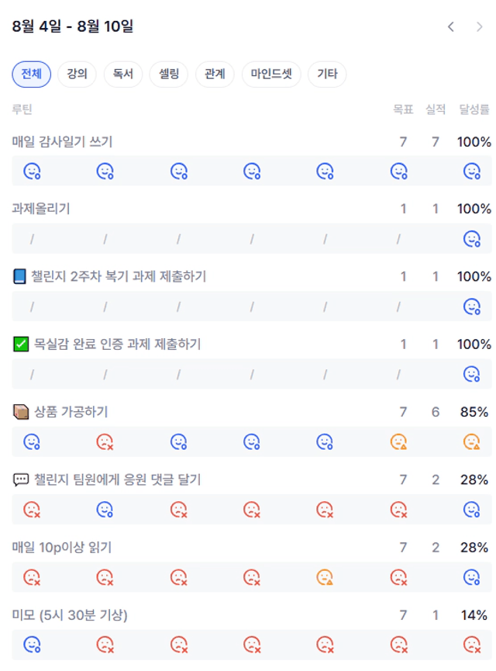This screenshot has width=496, height=671.
Task: Click the orange face in 매일 10p이상 읽기 row
Action: tap(325, 577)
